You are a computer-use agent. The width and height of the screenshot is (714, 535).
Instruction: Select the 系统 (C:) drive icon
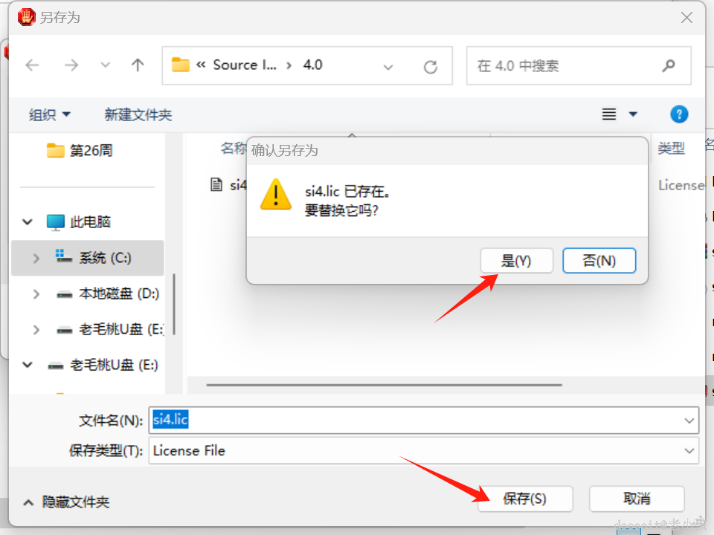[63, 259]
